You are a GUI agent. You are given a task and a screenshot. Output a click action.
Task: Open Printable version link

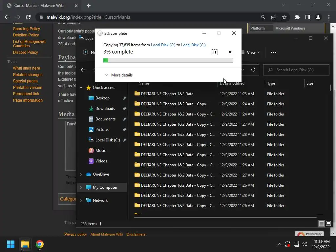28,87
